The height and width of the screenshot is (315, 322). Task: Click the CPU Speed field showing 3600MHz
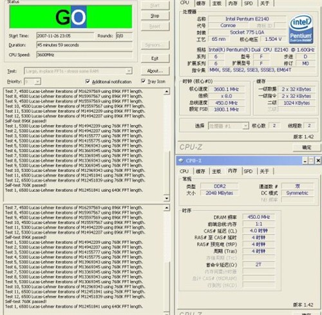coord(84,55)
